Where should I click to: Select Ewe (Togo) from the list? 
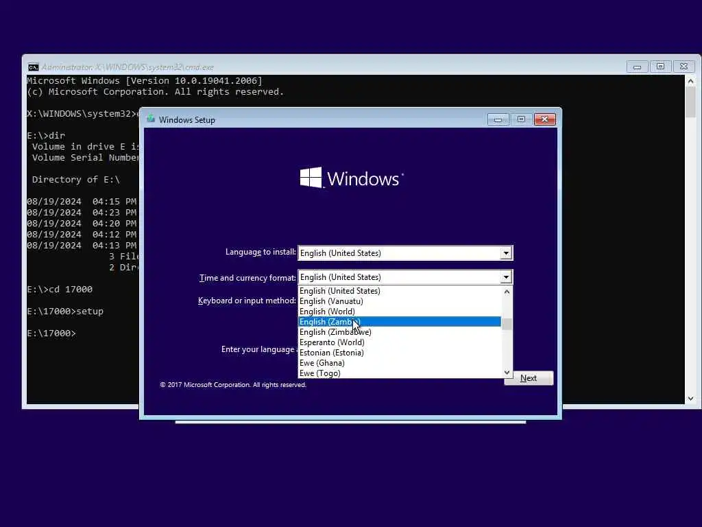(400, 373)
